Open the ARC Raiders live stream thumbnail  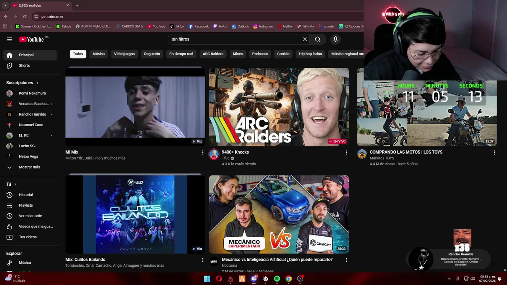[279, 107]
